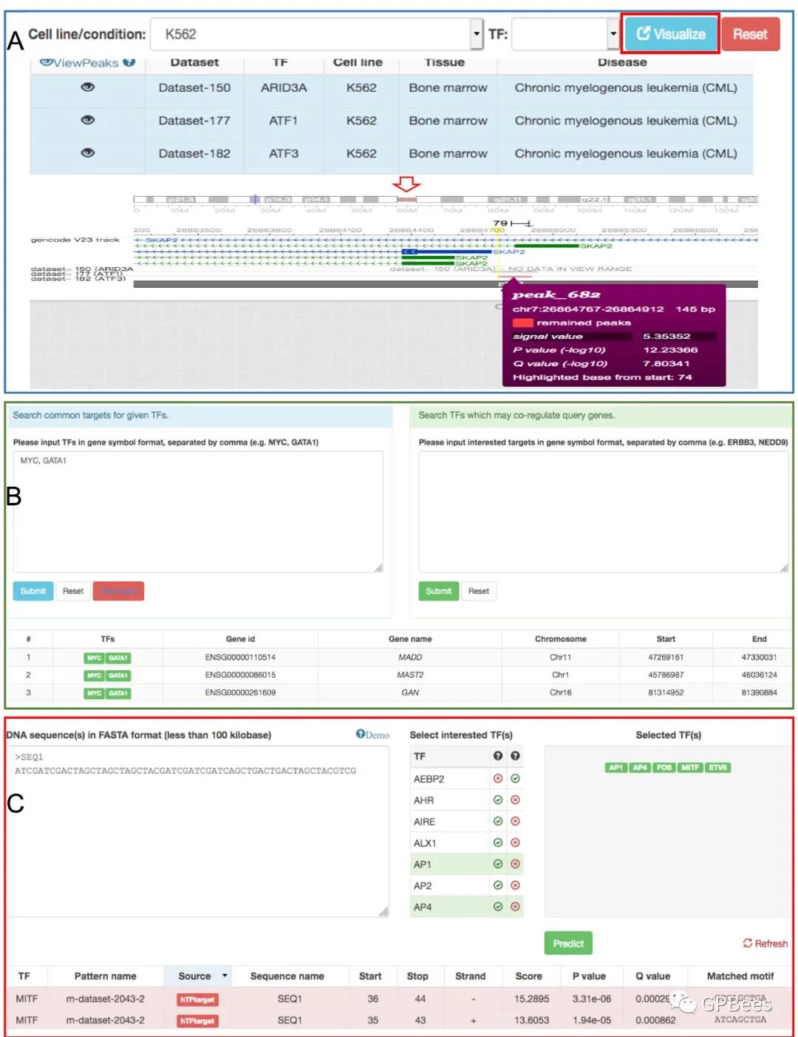Click the green check icon for AP4
This screenshot has width=798, height=1037.
pyautogui.click(x=498, y=907)
